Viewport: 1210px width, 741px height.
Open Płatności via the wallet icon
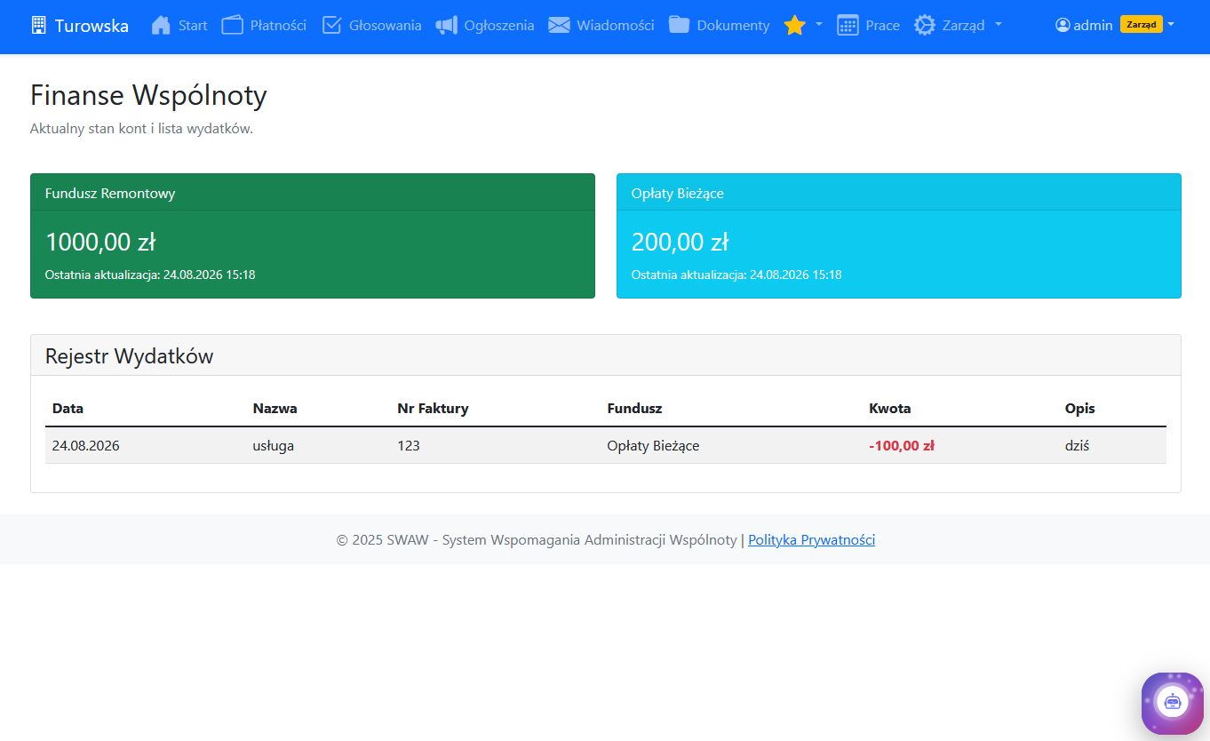[x=233, y=25]
